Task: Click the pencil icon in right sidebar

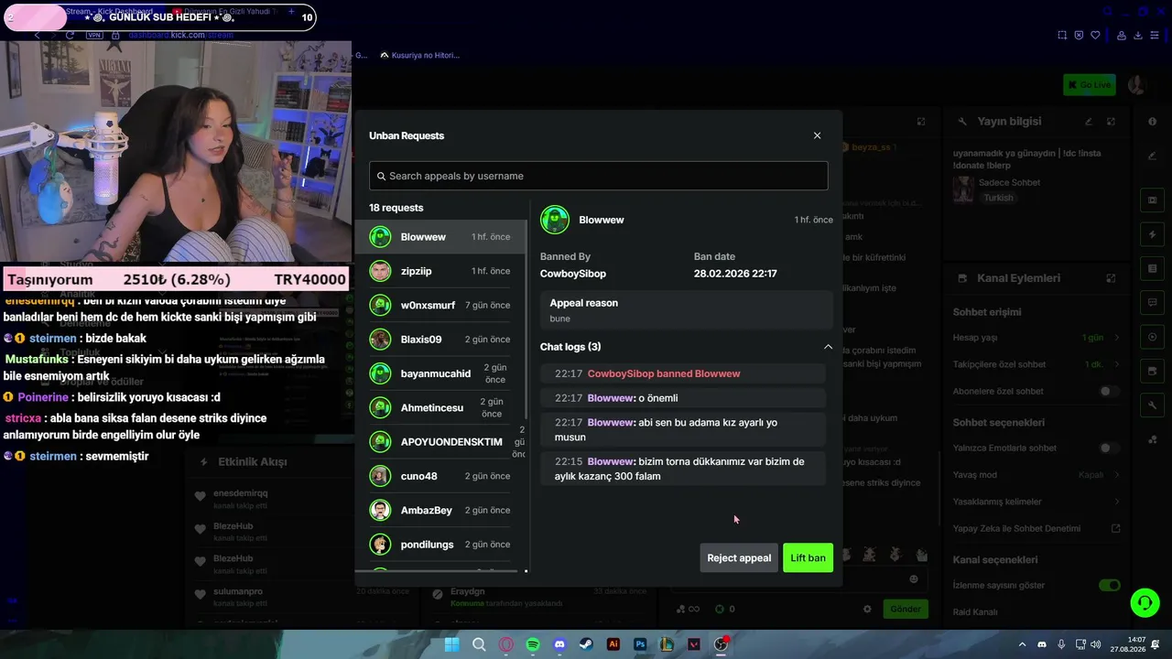Action: (1152, 156)
